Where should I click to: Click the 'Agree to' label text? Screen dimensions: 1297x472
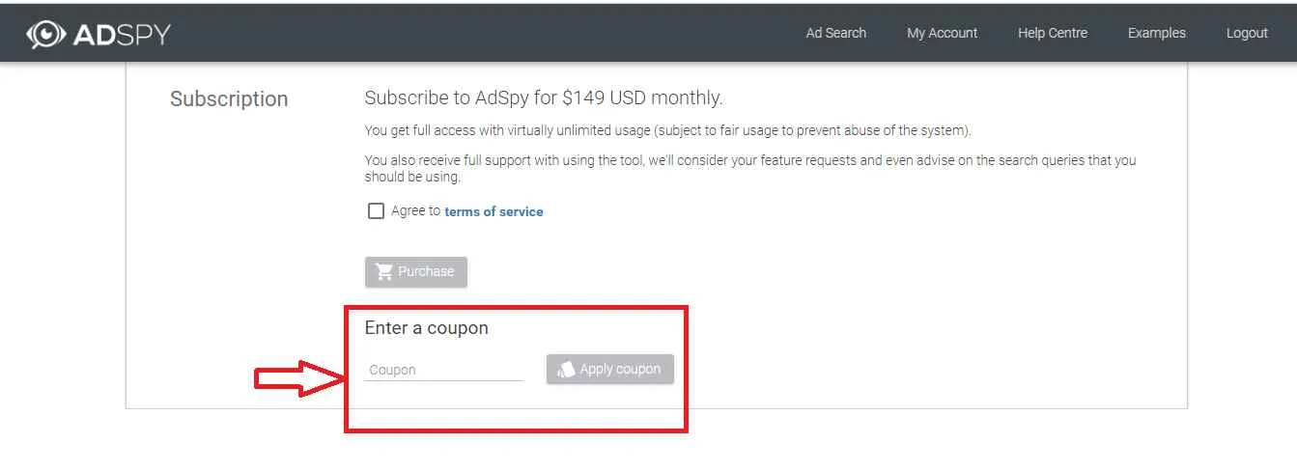(x=415, y=210)
